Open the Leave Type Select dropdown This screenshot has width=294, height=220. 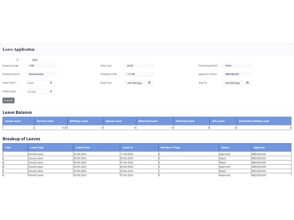[40, 83]
